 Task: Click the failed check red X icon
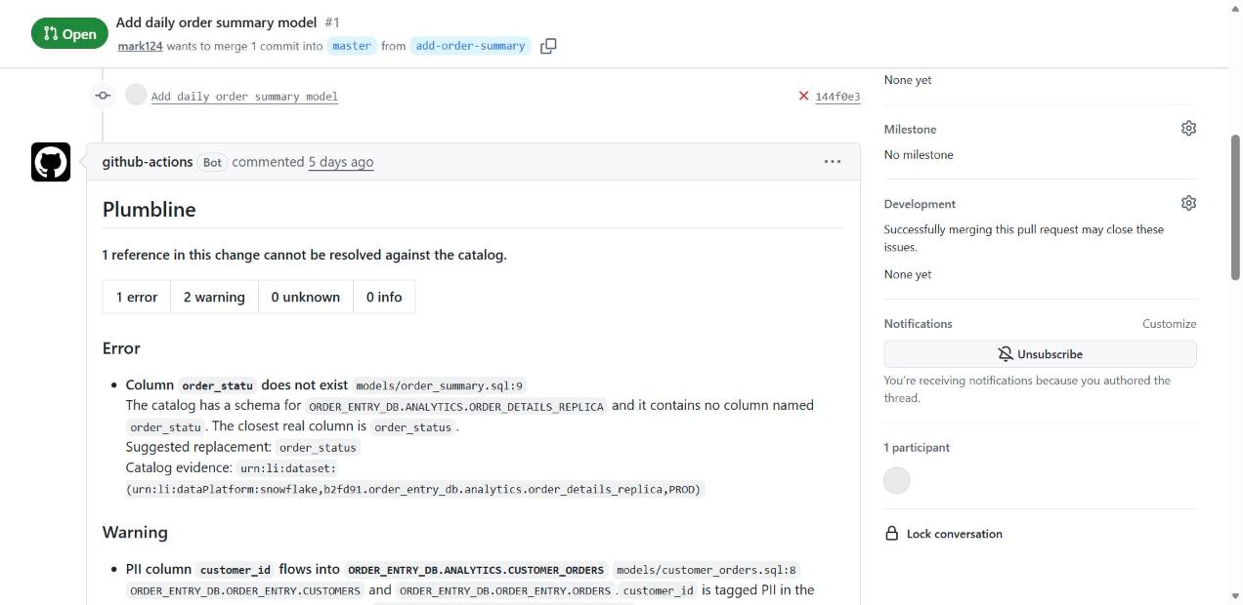coord(803,96)
